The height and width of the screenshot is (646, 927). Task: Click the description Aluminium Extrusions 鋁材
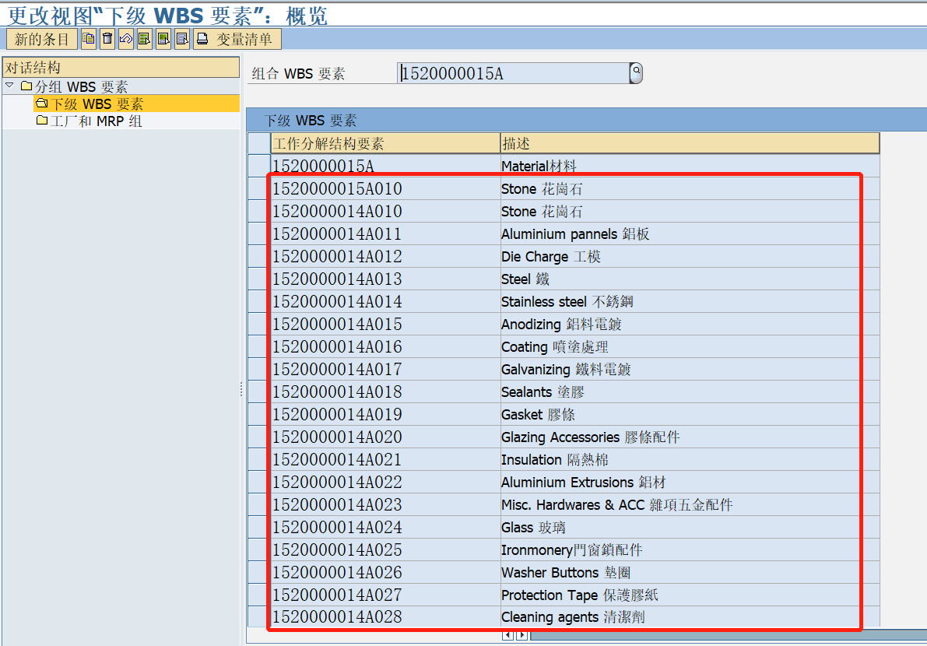[x=584, y=482]
